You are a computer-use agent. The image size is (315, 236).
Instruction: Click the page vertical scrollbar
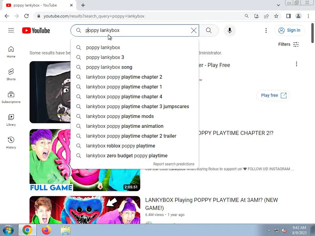313,33
